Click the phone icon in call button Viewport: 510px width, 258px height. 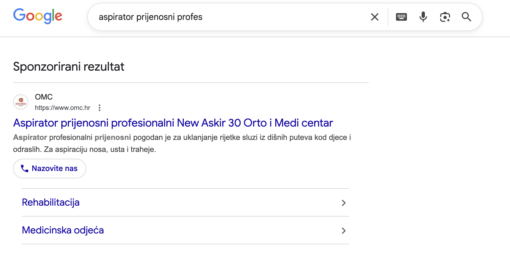(x=25, y=169)
